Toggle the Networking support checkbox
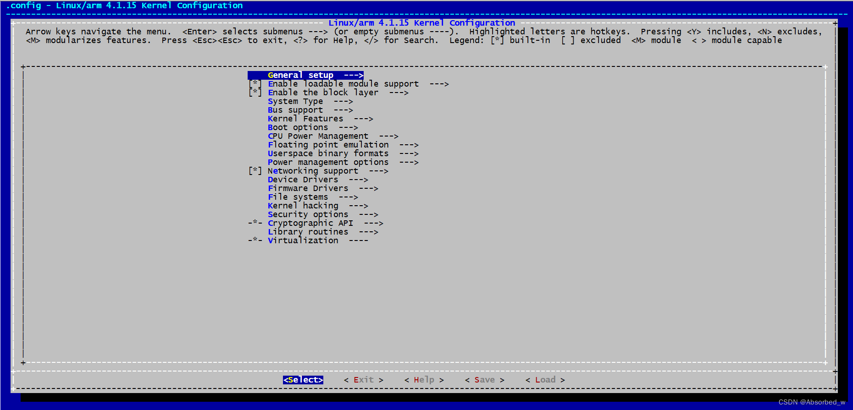 tap(255, 171)
